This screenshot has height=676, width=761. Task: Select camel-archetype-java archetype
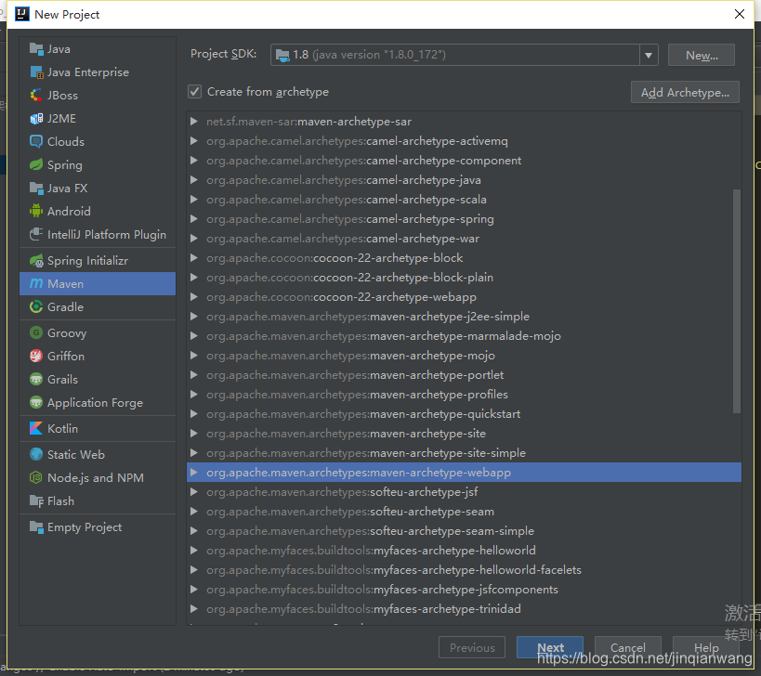click(464, 180)
